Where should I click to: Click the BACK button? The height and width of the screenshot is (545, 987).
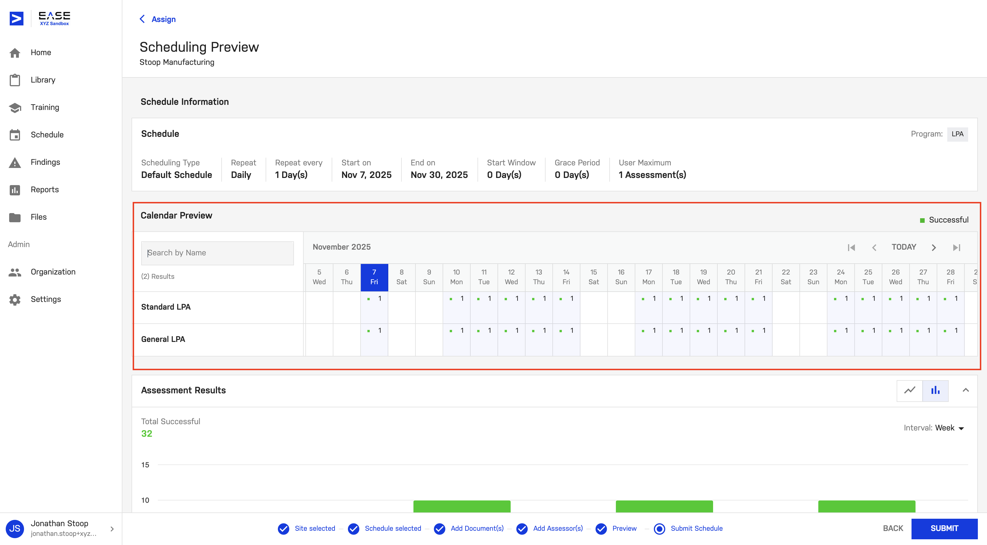pyautogui.click(x=893, y=528)
